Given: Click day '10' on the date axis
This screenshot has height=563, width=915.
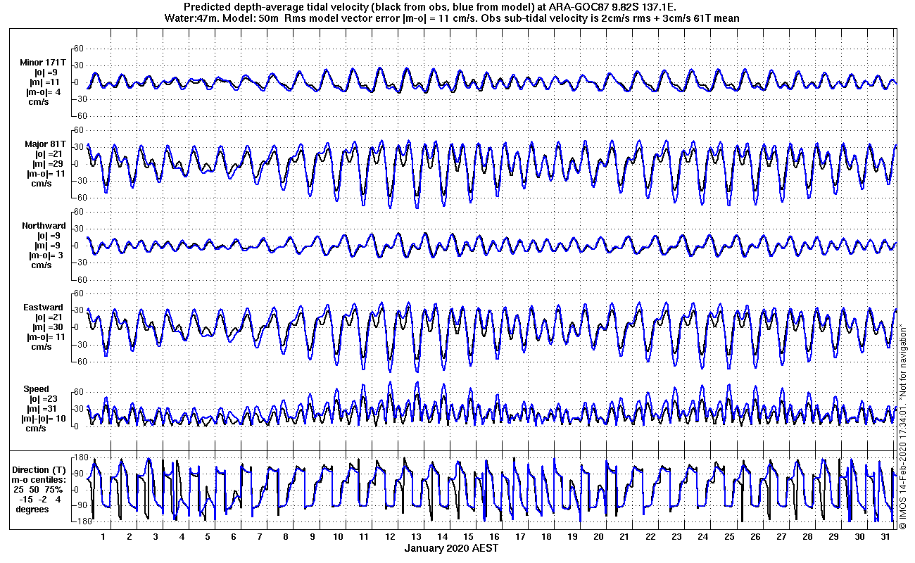Looking at the screenshot, I should tap(338, 536).
